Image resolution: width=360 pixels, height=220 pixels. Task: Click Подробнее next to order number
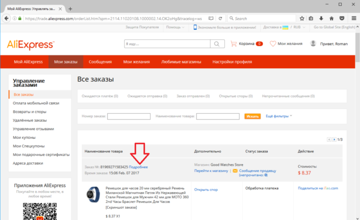click(x=138, y=167)
